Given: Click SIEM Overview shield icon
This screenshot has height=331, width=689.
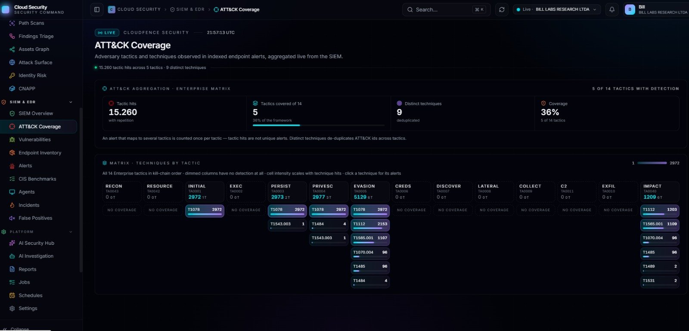Looking at the screenshot, I should 12,113.
